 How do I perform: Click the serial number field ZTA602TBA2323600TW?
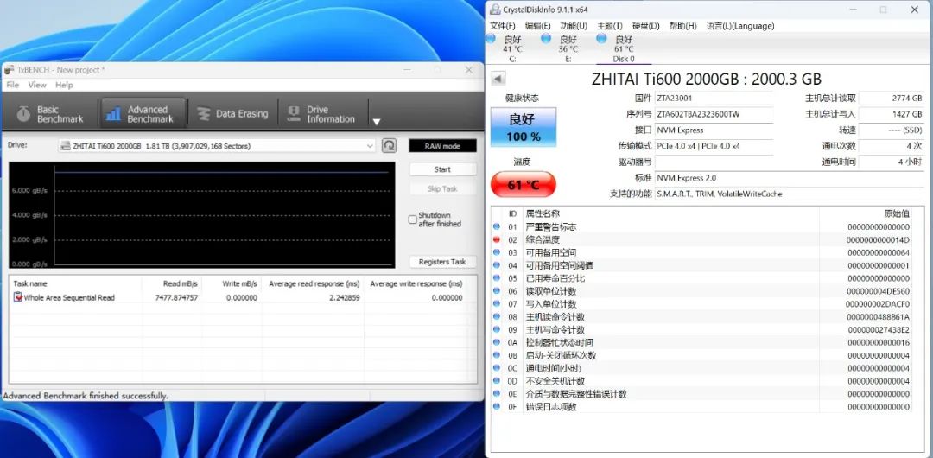pyautogui.click(x=714, y=114)
